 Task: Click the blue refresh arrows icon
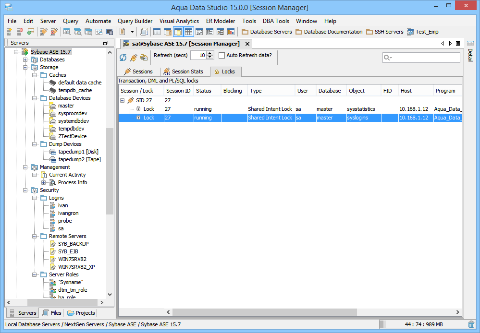pyautogui.click(x=123, y=57)
